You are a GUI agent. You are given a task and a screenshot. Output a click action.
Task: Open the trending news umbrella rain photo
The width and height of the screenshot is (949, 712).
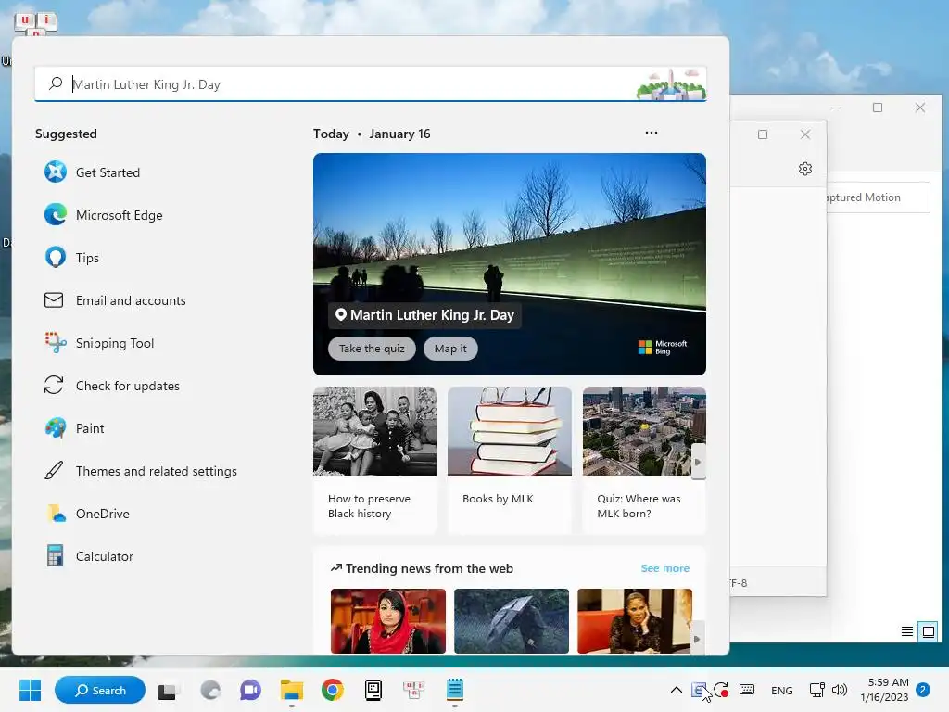coord(512,620)
